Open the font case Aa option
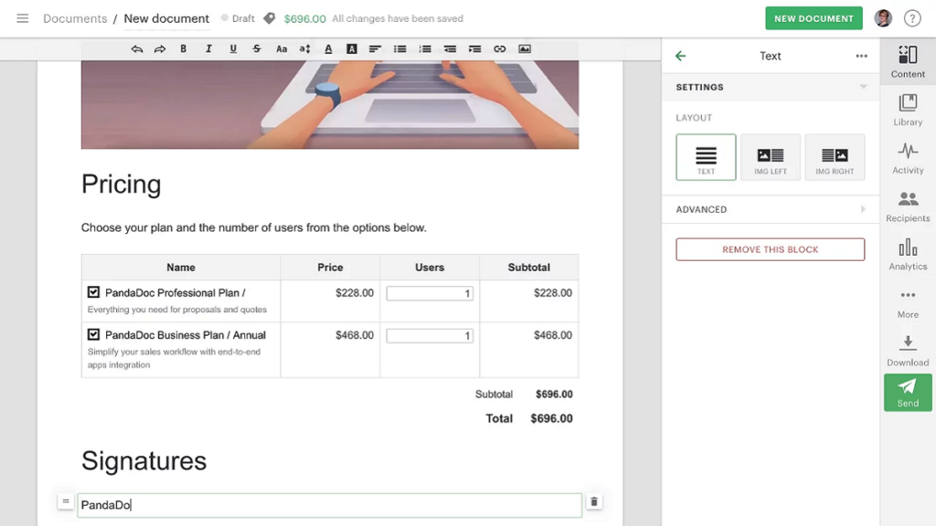The width and height of the screenshot is (936, 526). click(282, 49)
